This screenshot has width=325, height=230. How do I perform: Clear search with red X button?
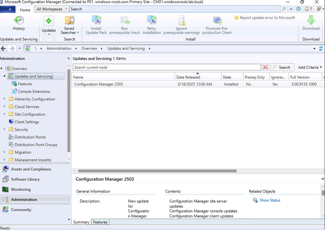pos(265,67)
